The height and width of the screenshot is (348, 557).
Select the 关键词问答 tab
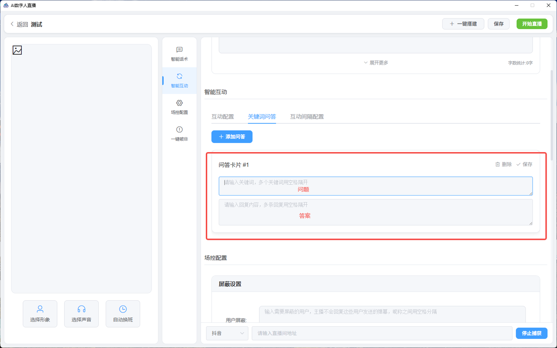(x=262, y=116)
